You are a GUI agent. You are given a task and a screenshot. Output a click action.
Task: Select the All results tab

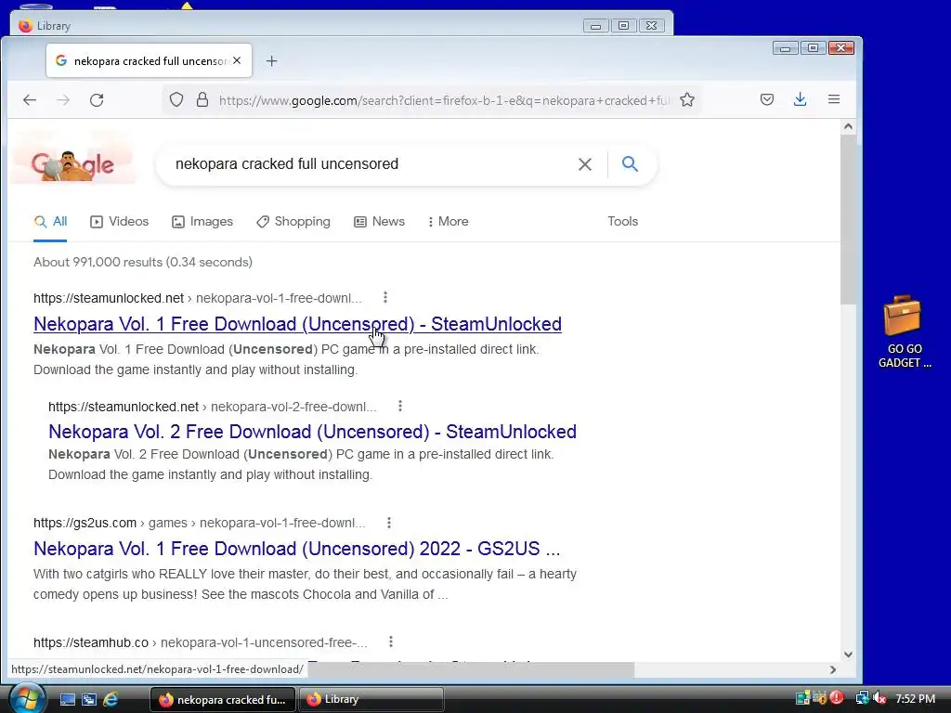(x=50, y=221)
